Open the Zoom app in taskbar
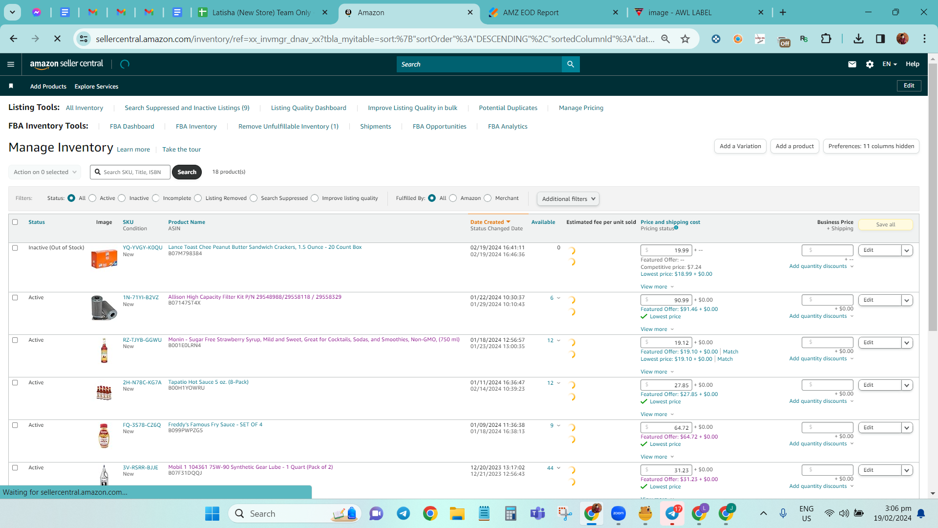The width and height of the screenshot is (938, 528). click(618, 513)
